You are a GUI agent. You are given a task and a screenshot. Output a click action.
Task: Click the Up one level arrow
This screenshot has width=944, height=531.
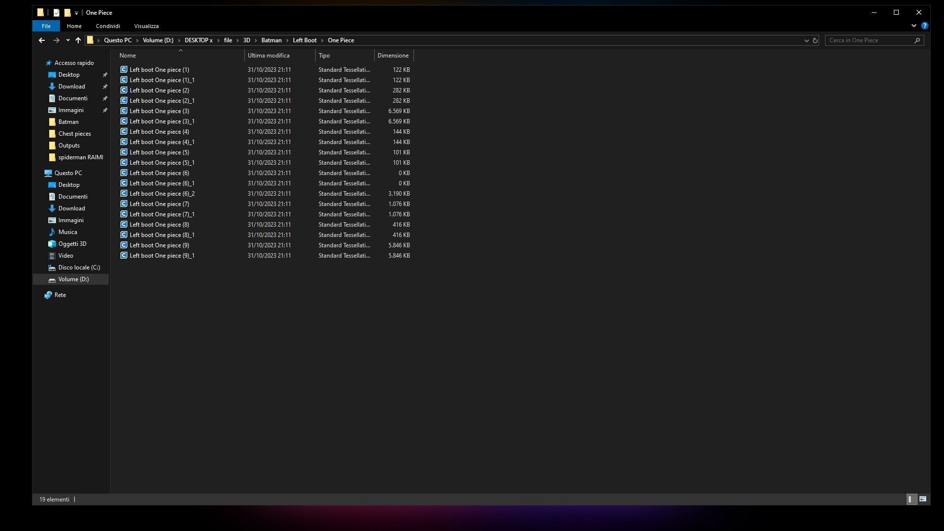(x=78, y=40)
